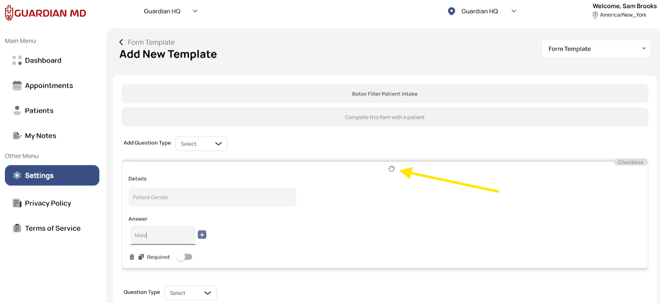
Task: Expand the left Guardian HQ organization dropdown
Action: pyautogui.click(x=170, y=11)
